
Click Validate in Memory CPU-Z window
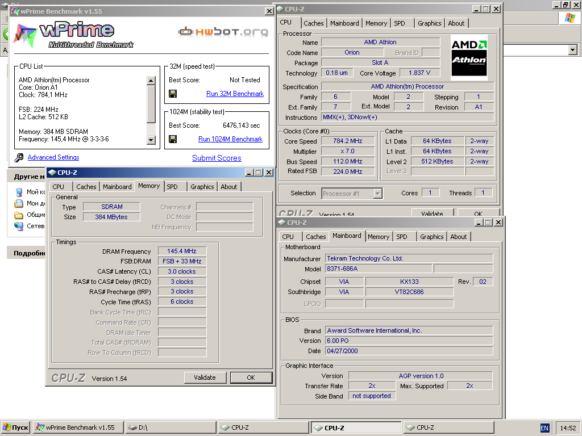tap(205, 378)
